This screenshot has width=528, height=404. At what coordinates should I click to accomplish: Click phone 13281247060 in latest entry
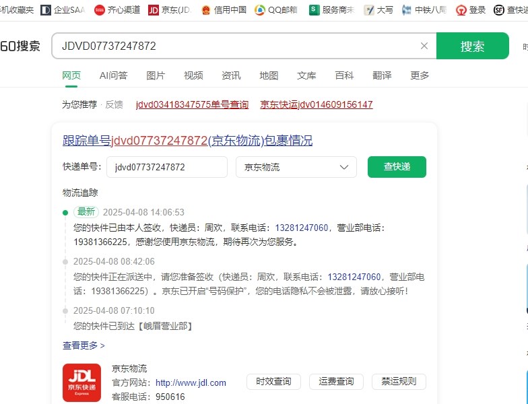click(302, 228)
